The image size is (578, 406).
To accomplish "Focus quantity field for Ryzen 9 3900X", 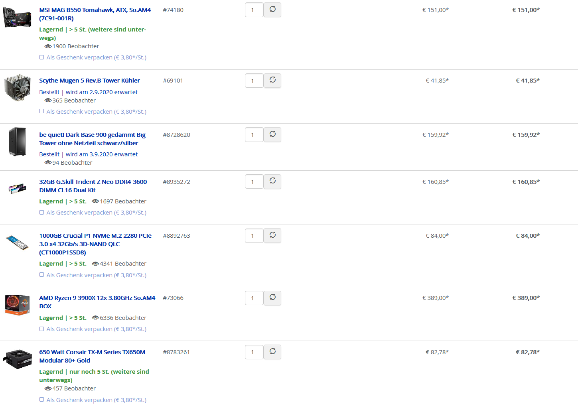I will pos(254,298).
